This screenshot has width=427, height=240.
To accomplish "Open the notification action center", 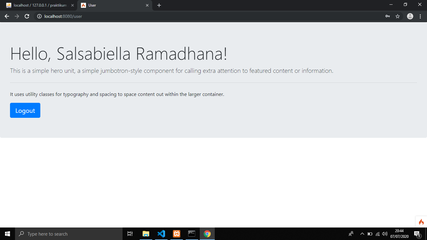I will coord(417,234).
